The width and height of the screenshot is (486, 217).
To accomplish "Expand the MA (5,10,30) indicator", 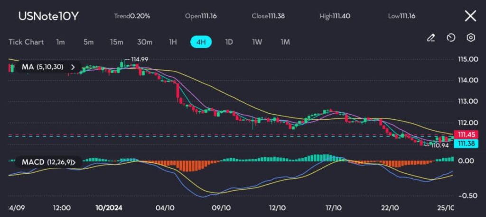I will (x=73, y=67).
